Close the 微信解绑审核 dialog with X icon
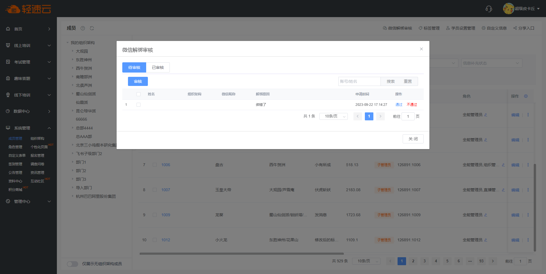The width and height of the screenshot is (546, 274). pyautogui.click(x=421, y=49)
